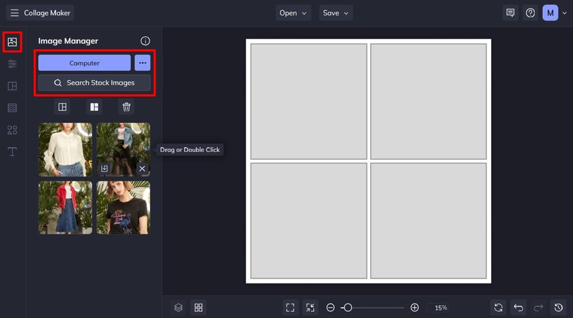Expand the Save dropdown menu
The height and width of the screenshot is (318, 573).
[x=336, y=13]
